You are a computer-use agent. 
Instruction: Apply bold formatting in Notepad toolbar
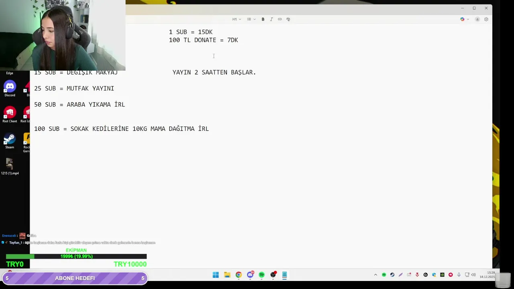click(x=263, y=19)
